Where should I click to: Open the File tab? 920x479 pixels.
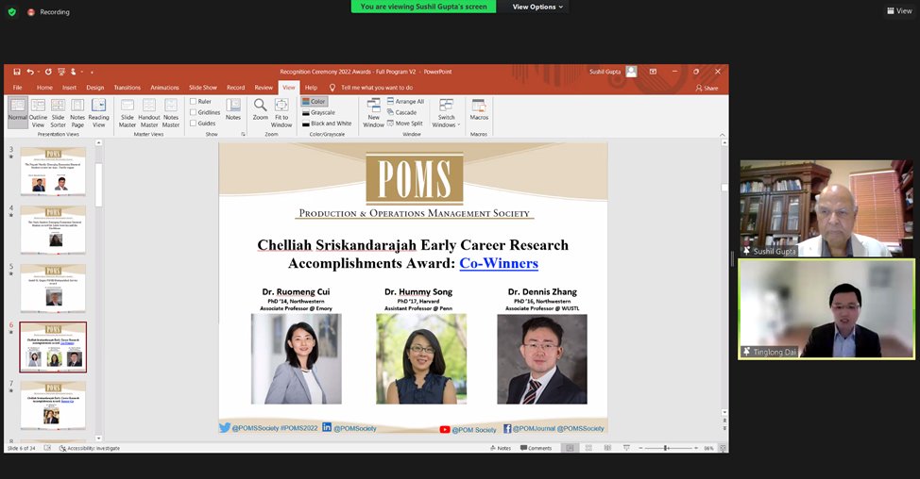[x=18, y=88]
